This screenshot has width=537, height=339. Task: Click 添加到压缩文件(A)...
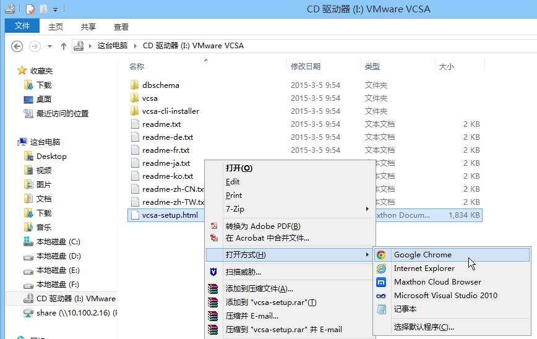pyautogui.click(x=290, y=289)
